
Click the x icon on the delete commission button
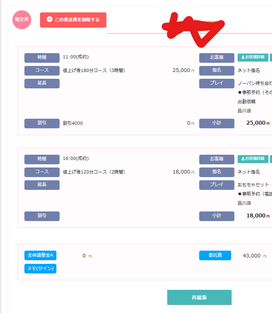50,19
